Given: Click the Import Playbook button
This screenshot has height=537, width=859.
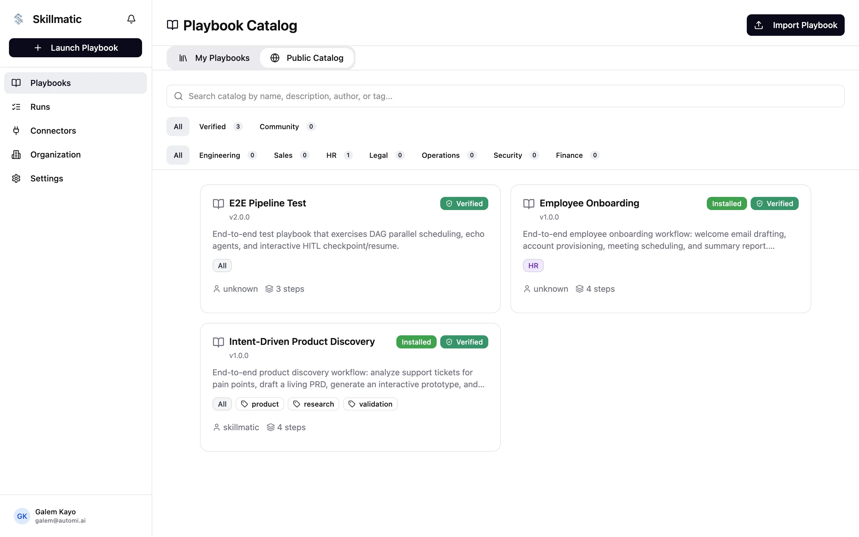Looking at the screenshot, I should (x=795, y=25).
